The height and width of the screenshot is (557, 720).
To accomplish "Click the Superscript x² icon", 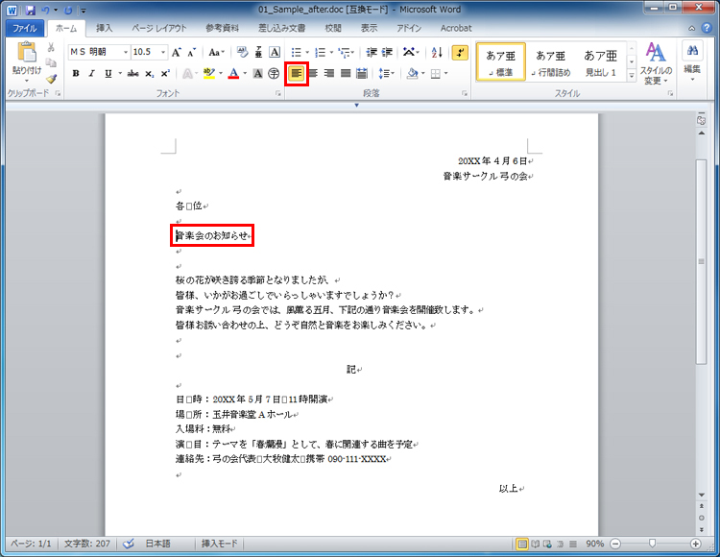I will tap(165, 74).
